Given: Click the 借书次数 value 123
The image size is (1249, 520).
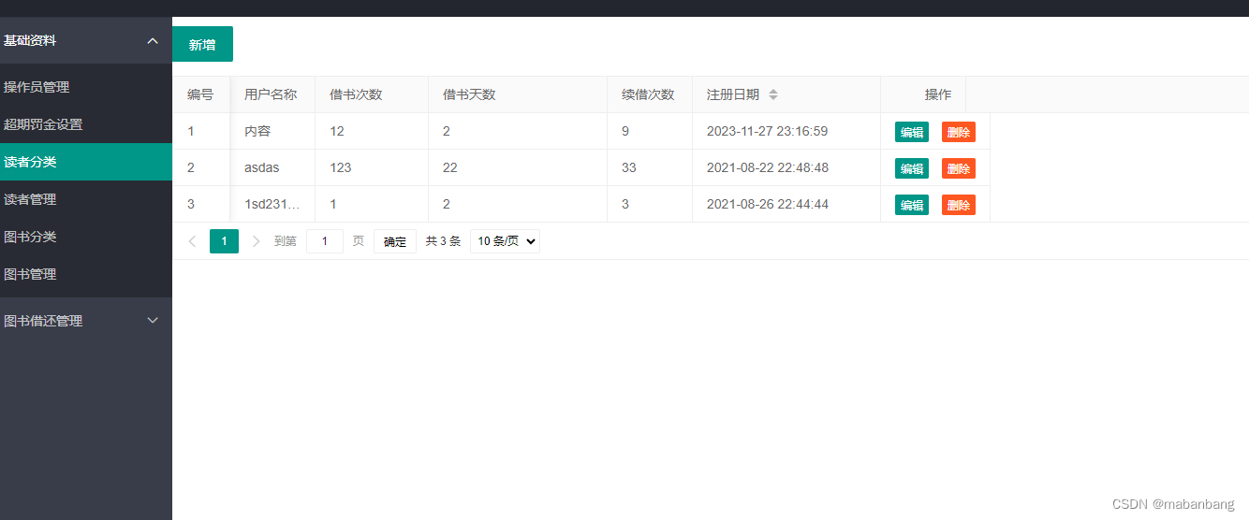Looking at the screenshot, I should 341,168.
